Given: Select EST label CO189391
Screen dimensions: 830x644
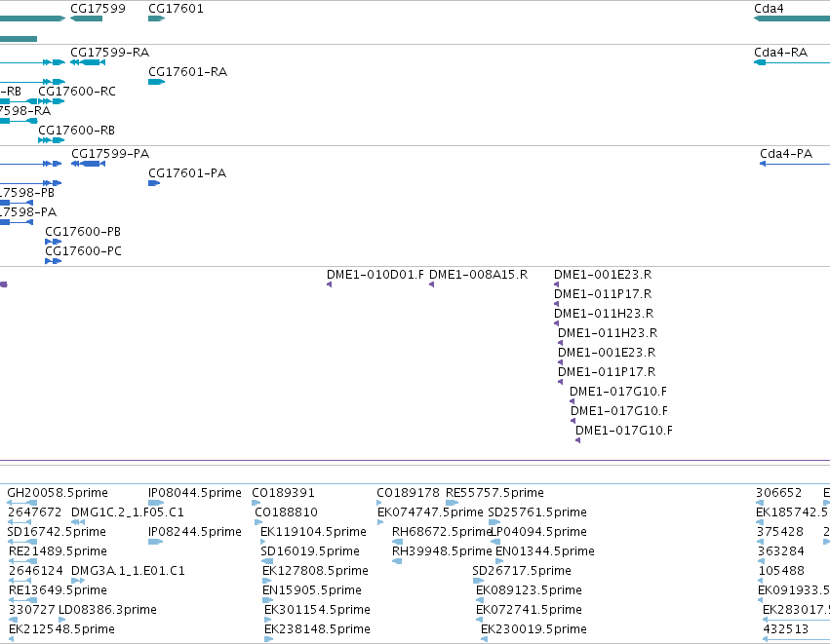Looking at the screenshot, I should (x=283, y=493).
